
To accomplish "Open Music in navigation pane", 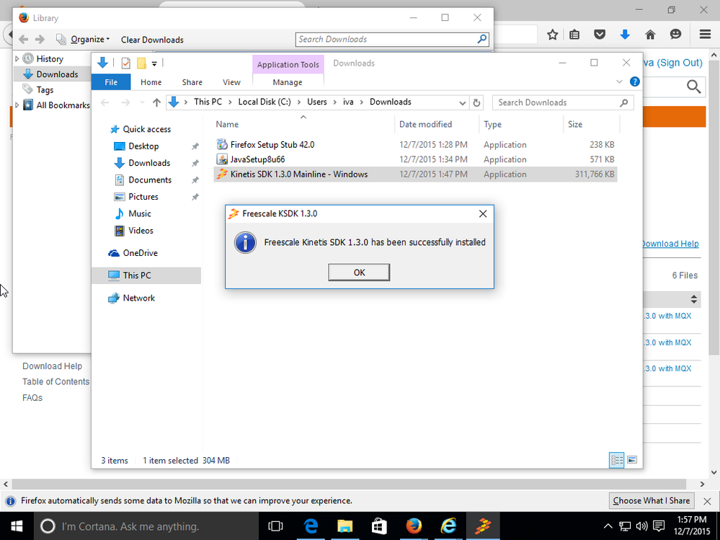I will [x=140, y=213].
